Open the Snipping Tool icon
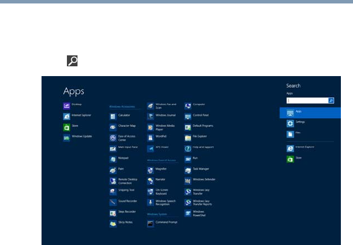 coord(113,191)
